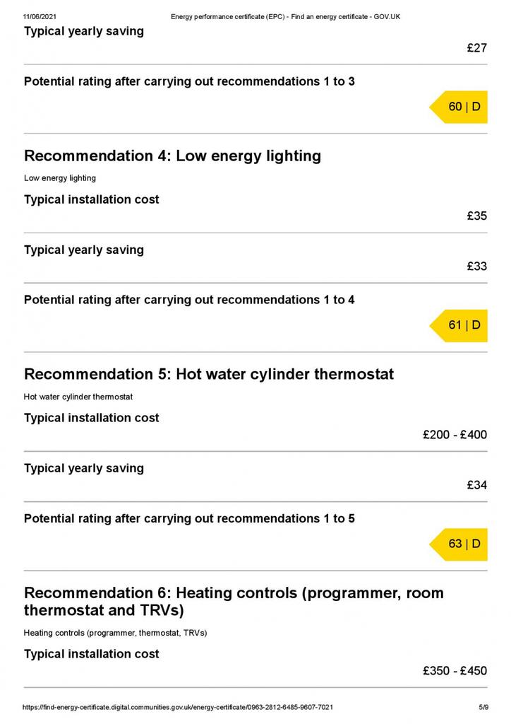Click the 5/9 page number in the footer

[x=483, y=707]
